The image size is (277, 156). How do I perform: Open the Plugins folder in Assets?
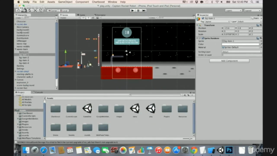tap(167, 110)
